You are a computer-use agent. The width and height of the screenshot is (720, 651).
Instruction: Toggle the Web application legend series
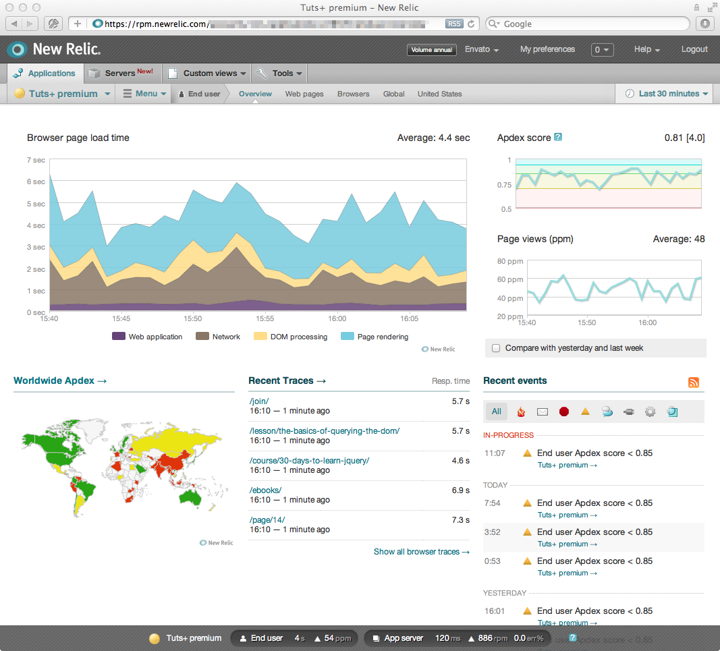[x=147, y=337]
